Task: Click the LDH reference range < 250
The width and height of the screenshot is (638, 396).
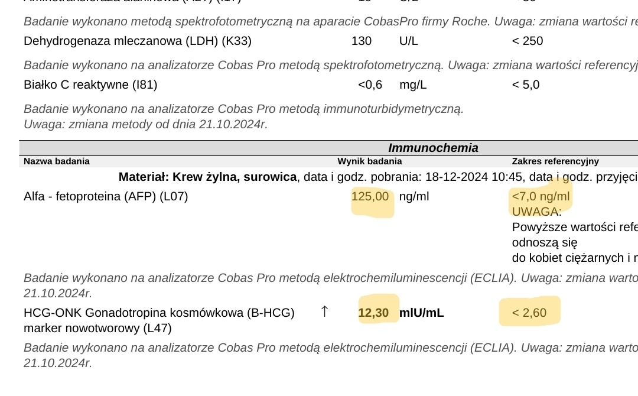Action: [x=528, y=41]
